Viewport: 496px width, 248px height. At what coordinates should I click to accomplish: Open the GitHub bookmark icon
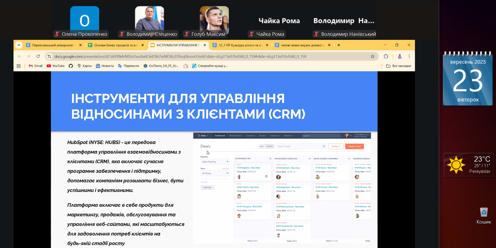(71, 66)
